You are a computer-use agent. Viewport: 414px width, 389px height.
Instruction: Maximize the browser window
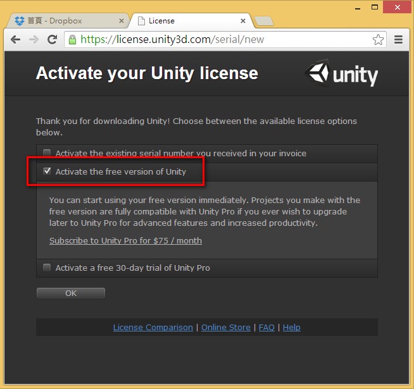click(x=375, y=7)
